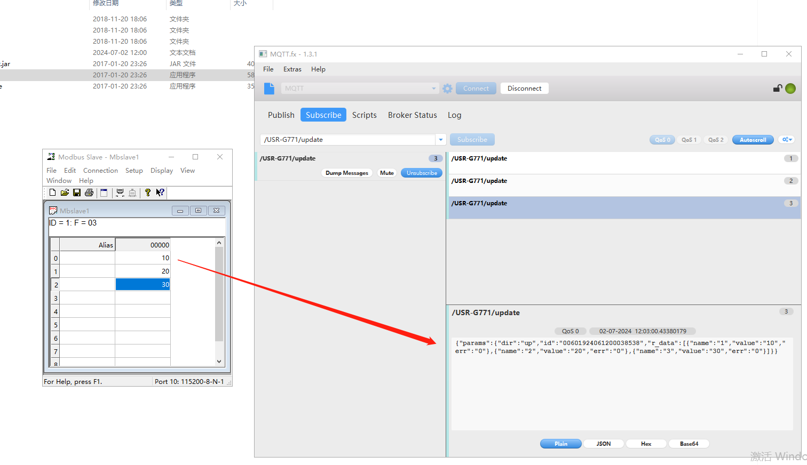Viewport: 807px width, 465px height.
Task: Switch payload view to Hex
Action: 646,444
